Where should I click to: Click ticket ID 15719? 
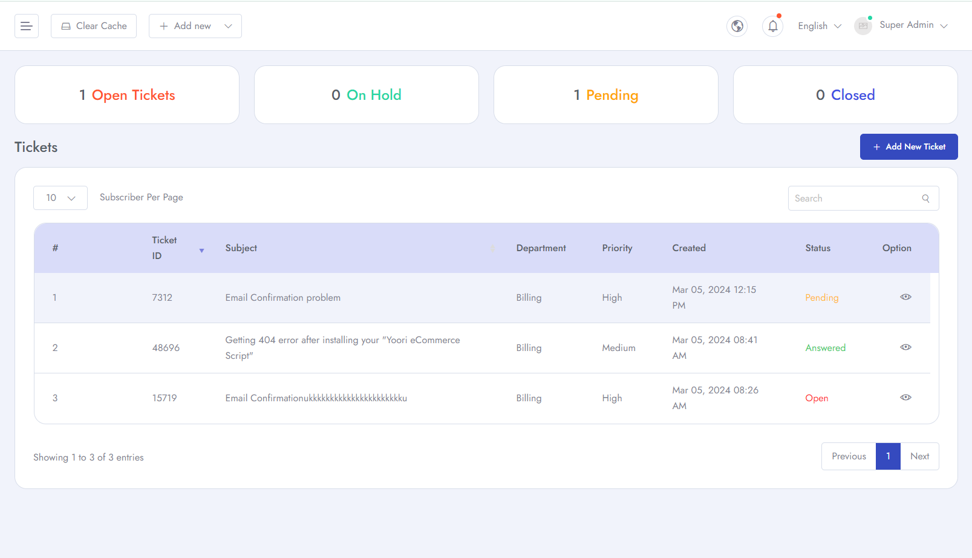pyautogui.click(x=165, y=398)
